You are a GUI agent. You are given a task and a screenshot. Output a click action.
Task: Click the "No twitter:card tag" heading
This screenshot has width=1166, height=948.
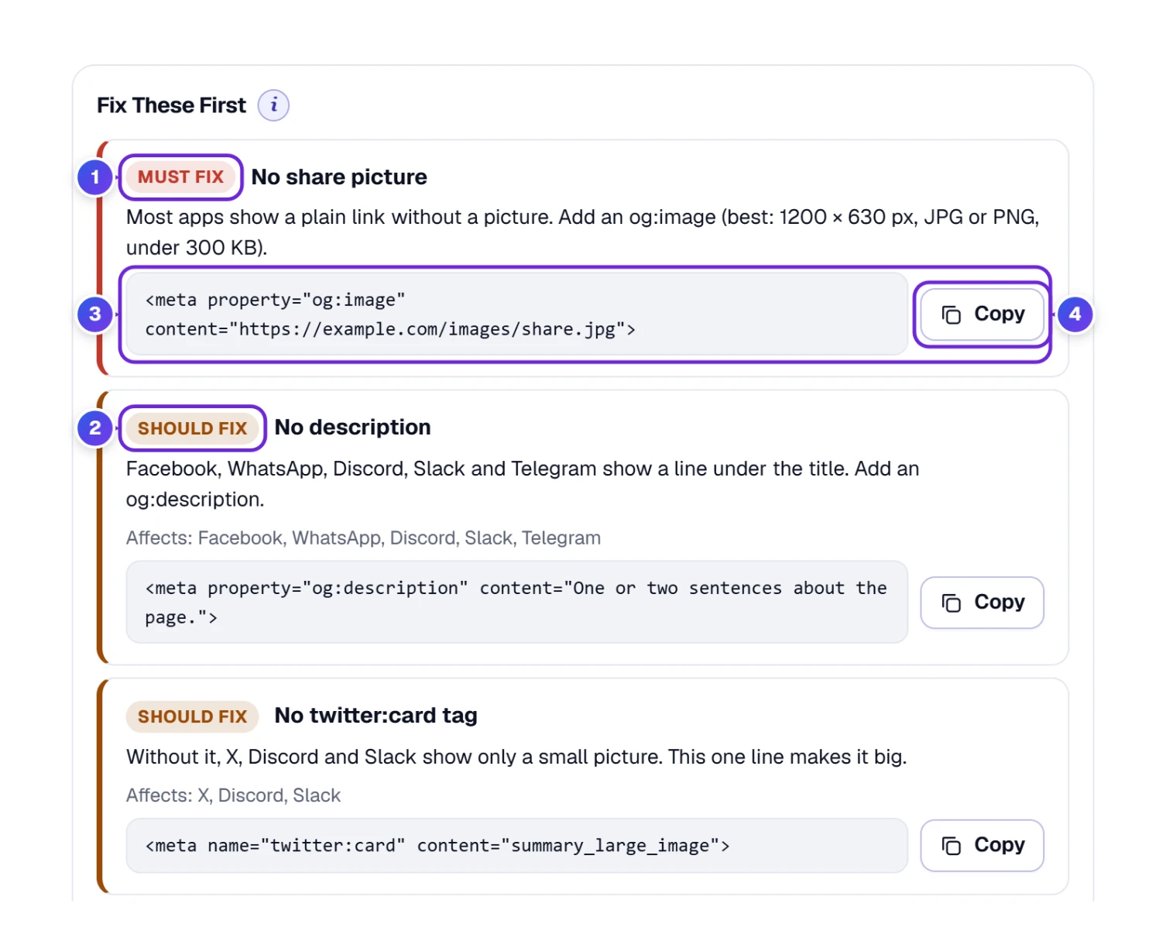(376, 716)
